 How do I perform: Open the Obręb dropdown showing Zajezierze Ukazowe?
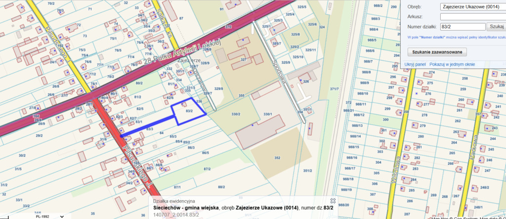click(x=472, y=6)
